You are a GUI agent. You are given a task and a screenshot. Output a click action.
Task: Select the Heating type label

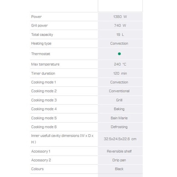click(41, 44)
